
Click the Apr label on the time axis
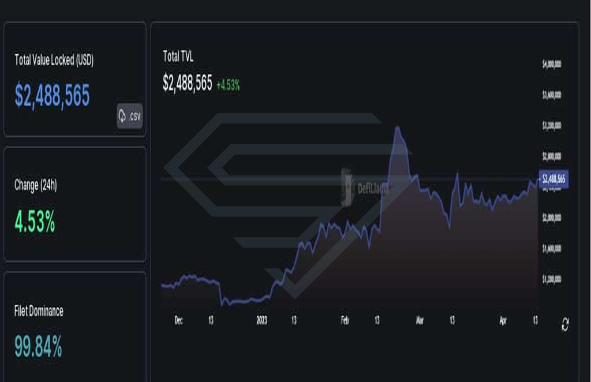(503, 321)
